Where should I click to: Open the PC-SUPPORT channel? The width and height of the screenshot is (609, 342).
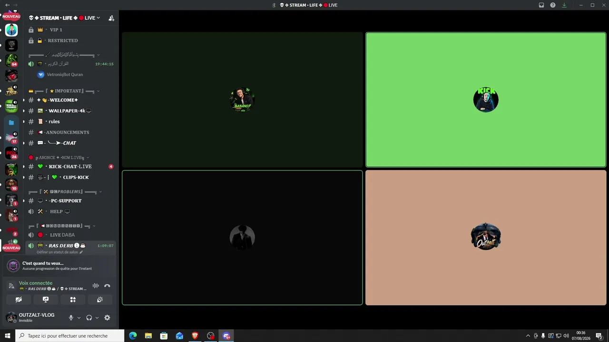(70, 201)
